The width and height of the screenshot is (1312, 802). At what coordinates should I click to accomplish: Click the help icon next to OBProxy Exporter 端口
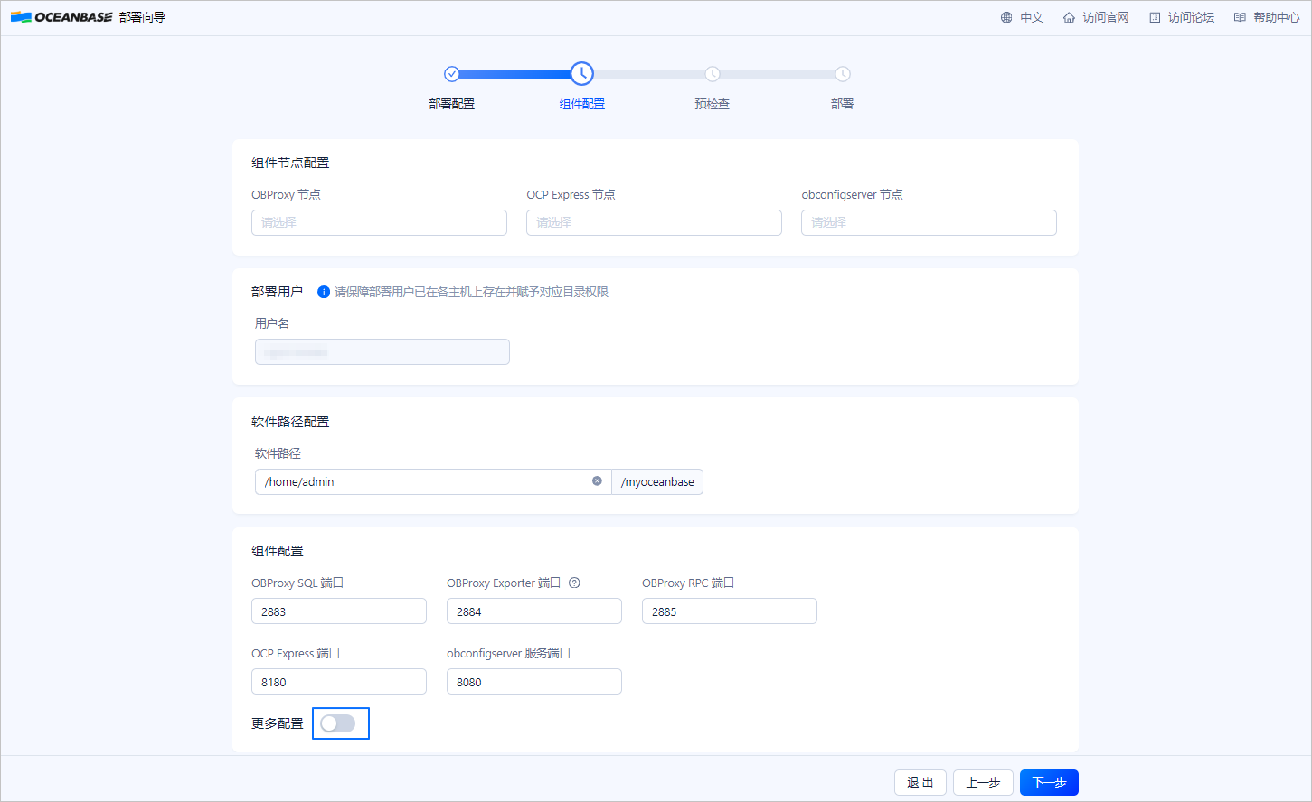(x=574, y=583)
